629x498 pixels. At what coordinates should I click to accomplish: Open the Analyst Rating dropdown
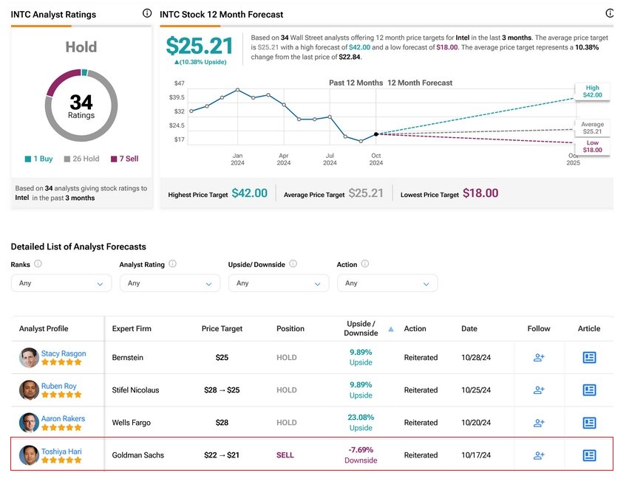click(x=169, y=283)
